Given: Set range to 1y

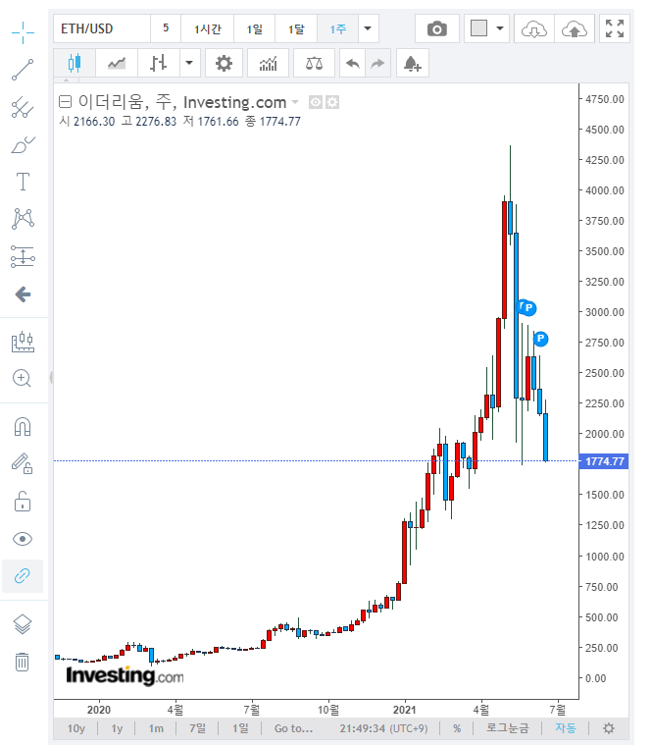Looking at the screenshot, I should pyautogui.click(x=117, y=728).
